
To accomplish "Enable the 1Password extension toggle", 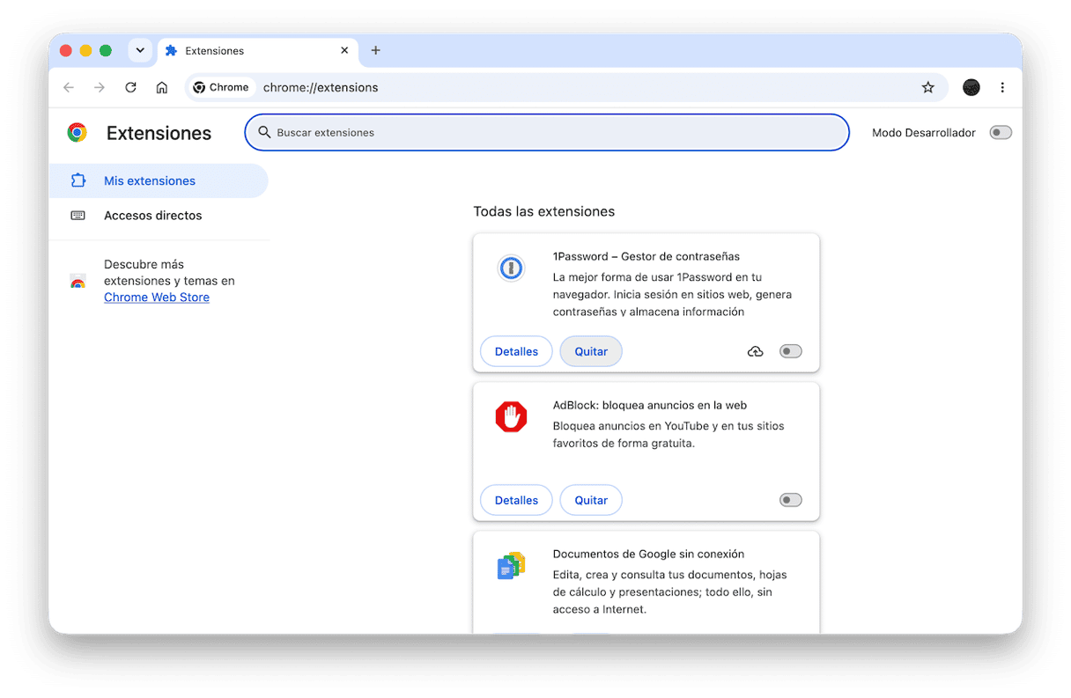I will (x=791, y=351).
